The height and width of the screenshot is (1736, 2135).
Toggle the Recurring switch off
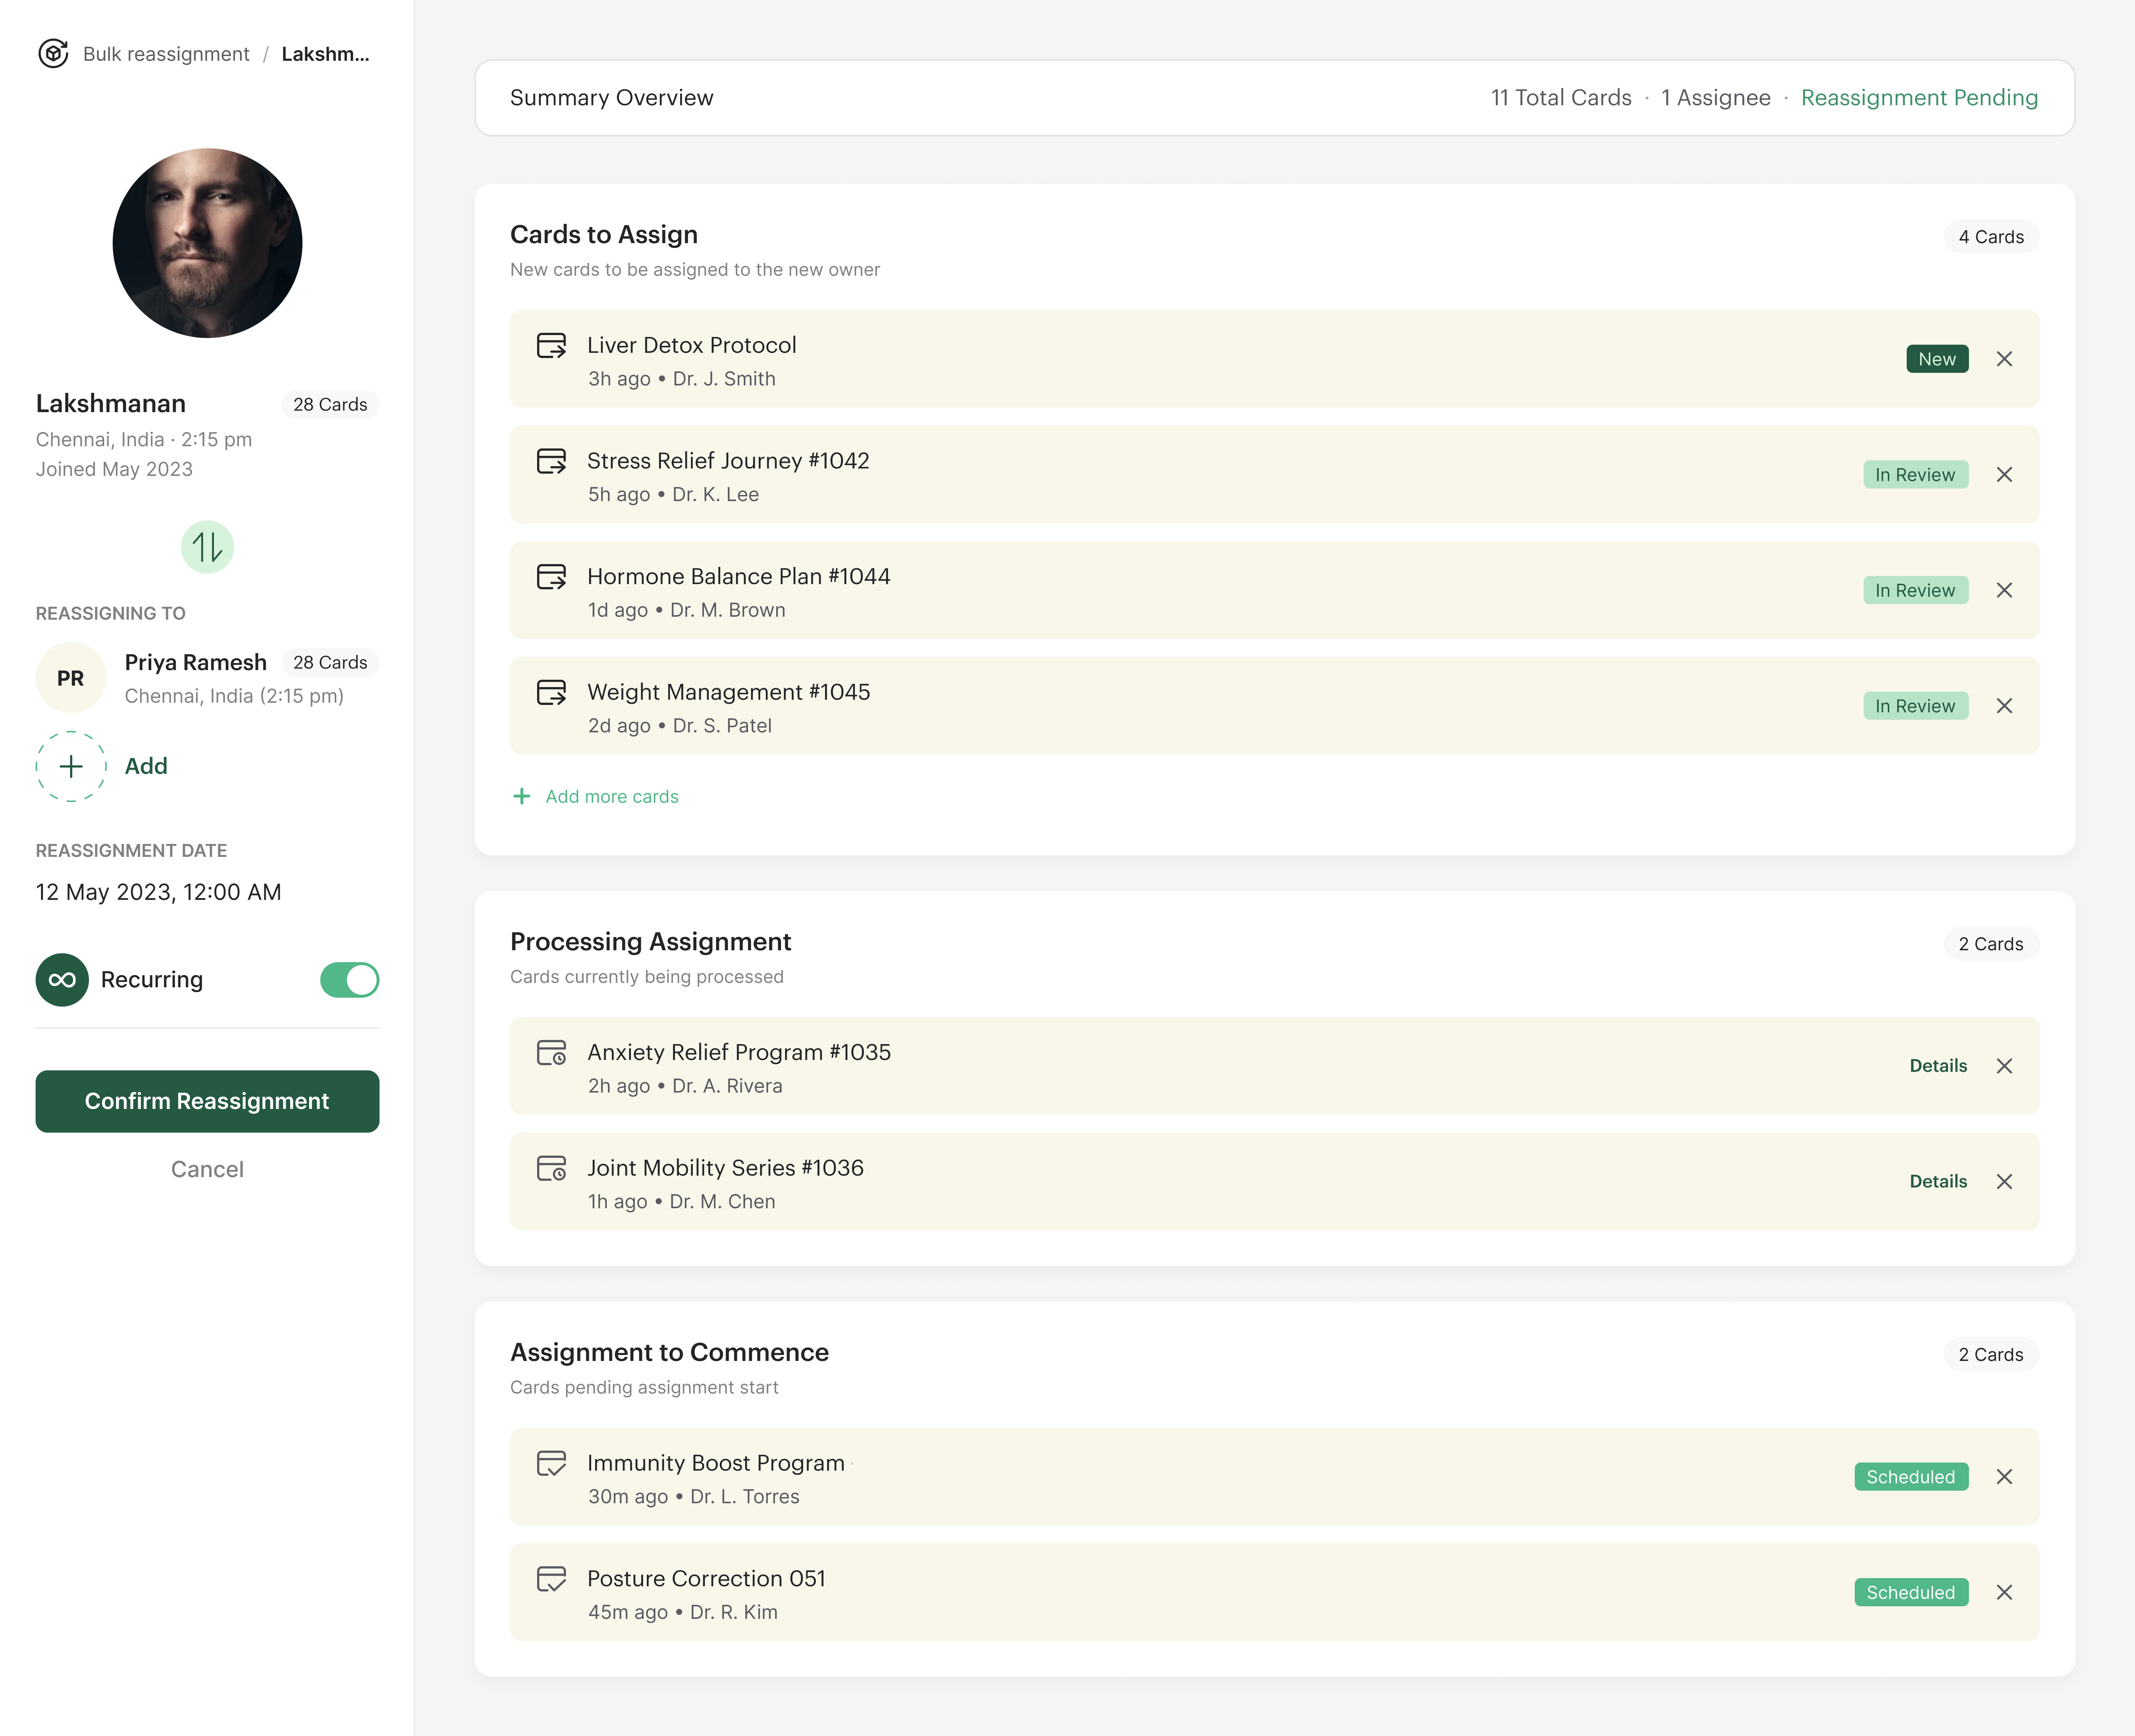pos(350,980)
